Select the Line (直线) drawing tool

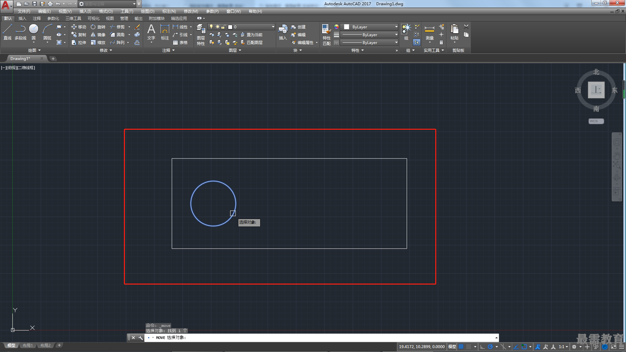(x=7, y=32)
